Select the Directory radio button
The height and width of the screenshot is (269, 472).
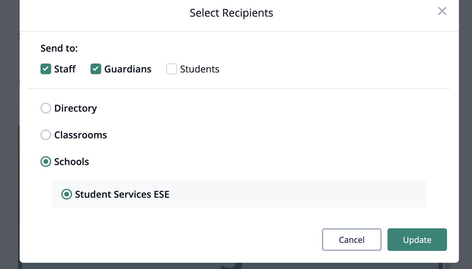click(46, 108)
